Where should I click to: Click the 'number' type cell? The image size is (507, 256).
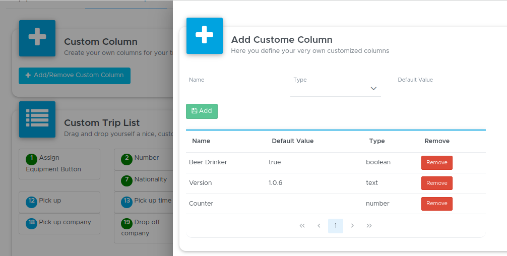point(377,204)
